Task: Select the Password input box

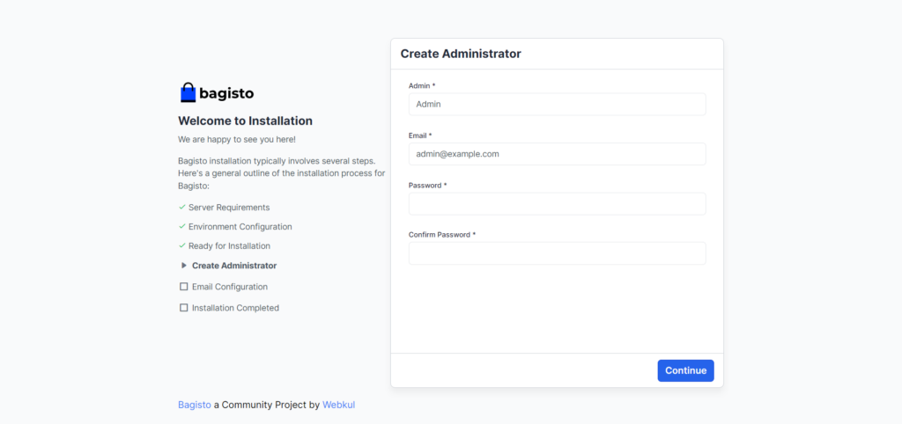Action: pyautogui.click(x=557, y=204)
